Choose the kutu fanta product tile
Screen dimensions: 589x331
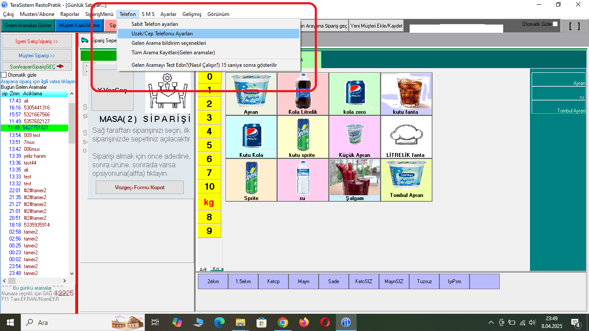point(406,94)
